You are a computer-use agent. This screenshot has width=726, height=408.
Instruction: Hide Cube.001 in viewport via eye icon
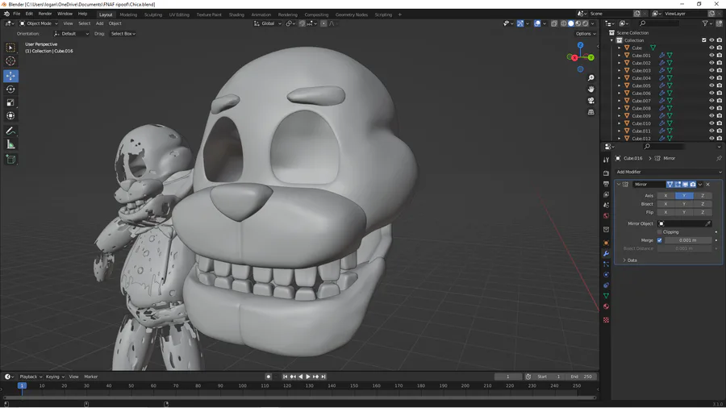coord(711,56)
